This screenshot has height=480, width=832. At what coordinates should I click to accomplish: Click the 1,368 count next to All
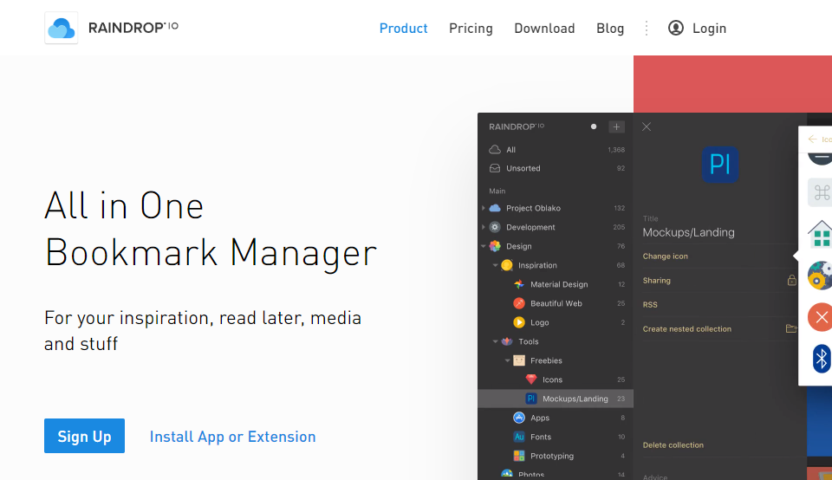pyautogui.click(x=616, y=150)
